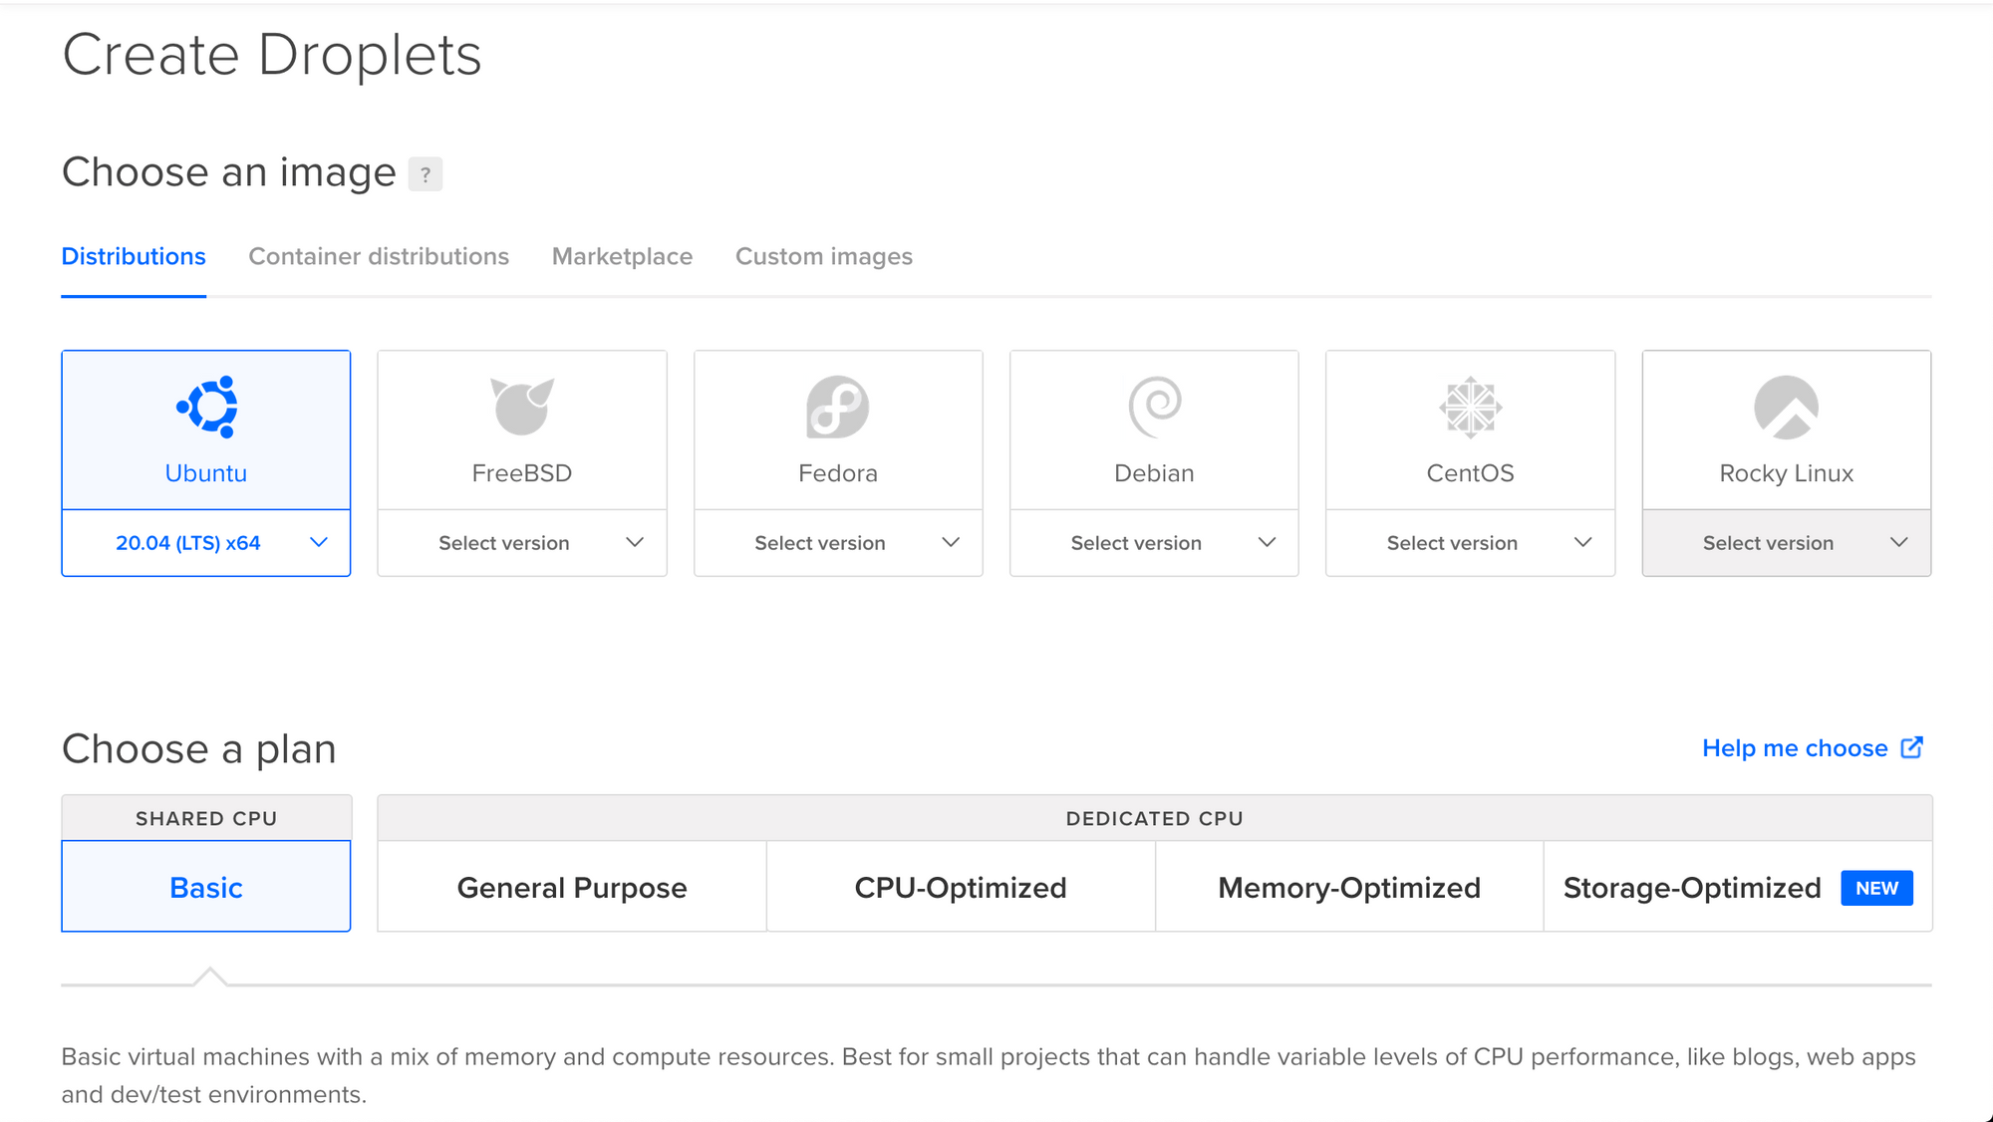The height and width of the screenshot is (1122, 1993).
Task: Select the CPU-Optimized plan
Action: (961, 887)
